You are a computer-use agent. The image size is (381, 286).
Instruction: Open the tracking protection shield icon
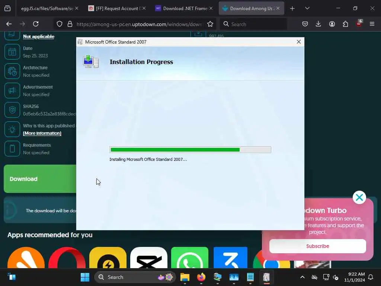[x=60, y=24]
